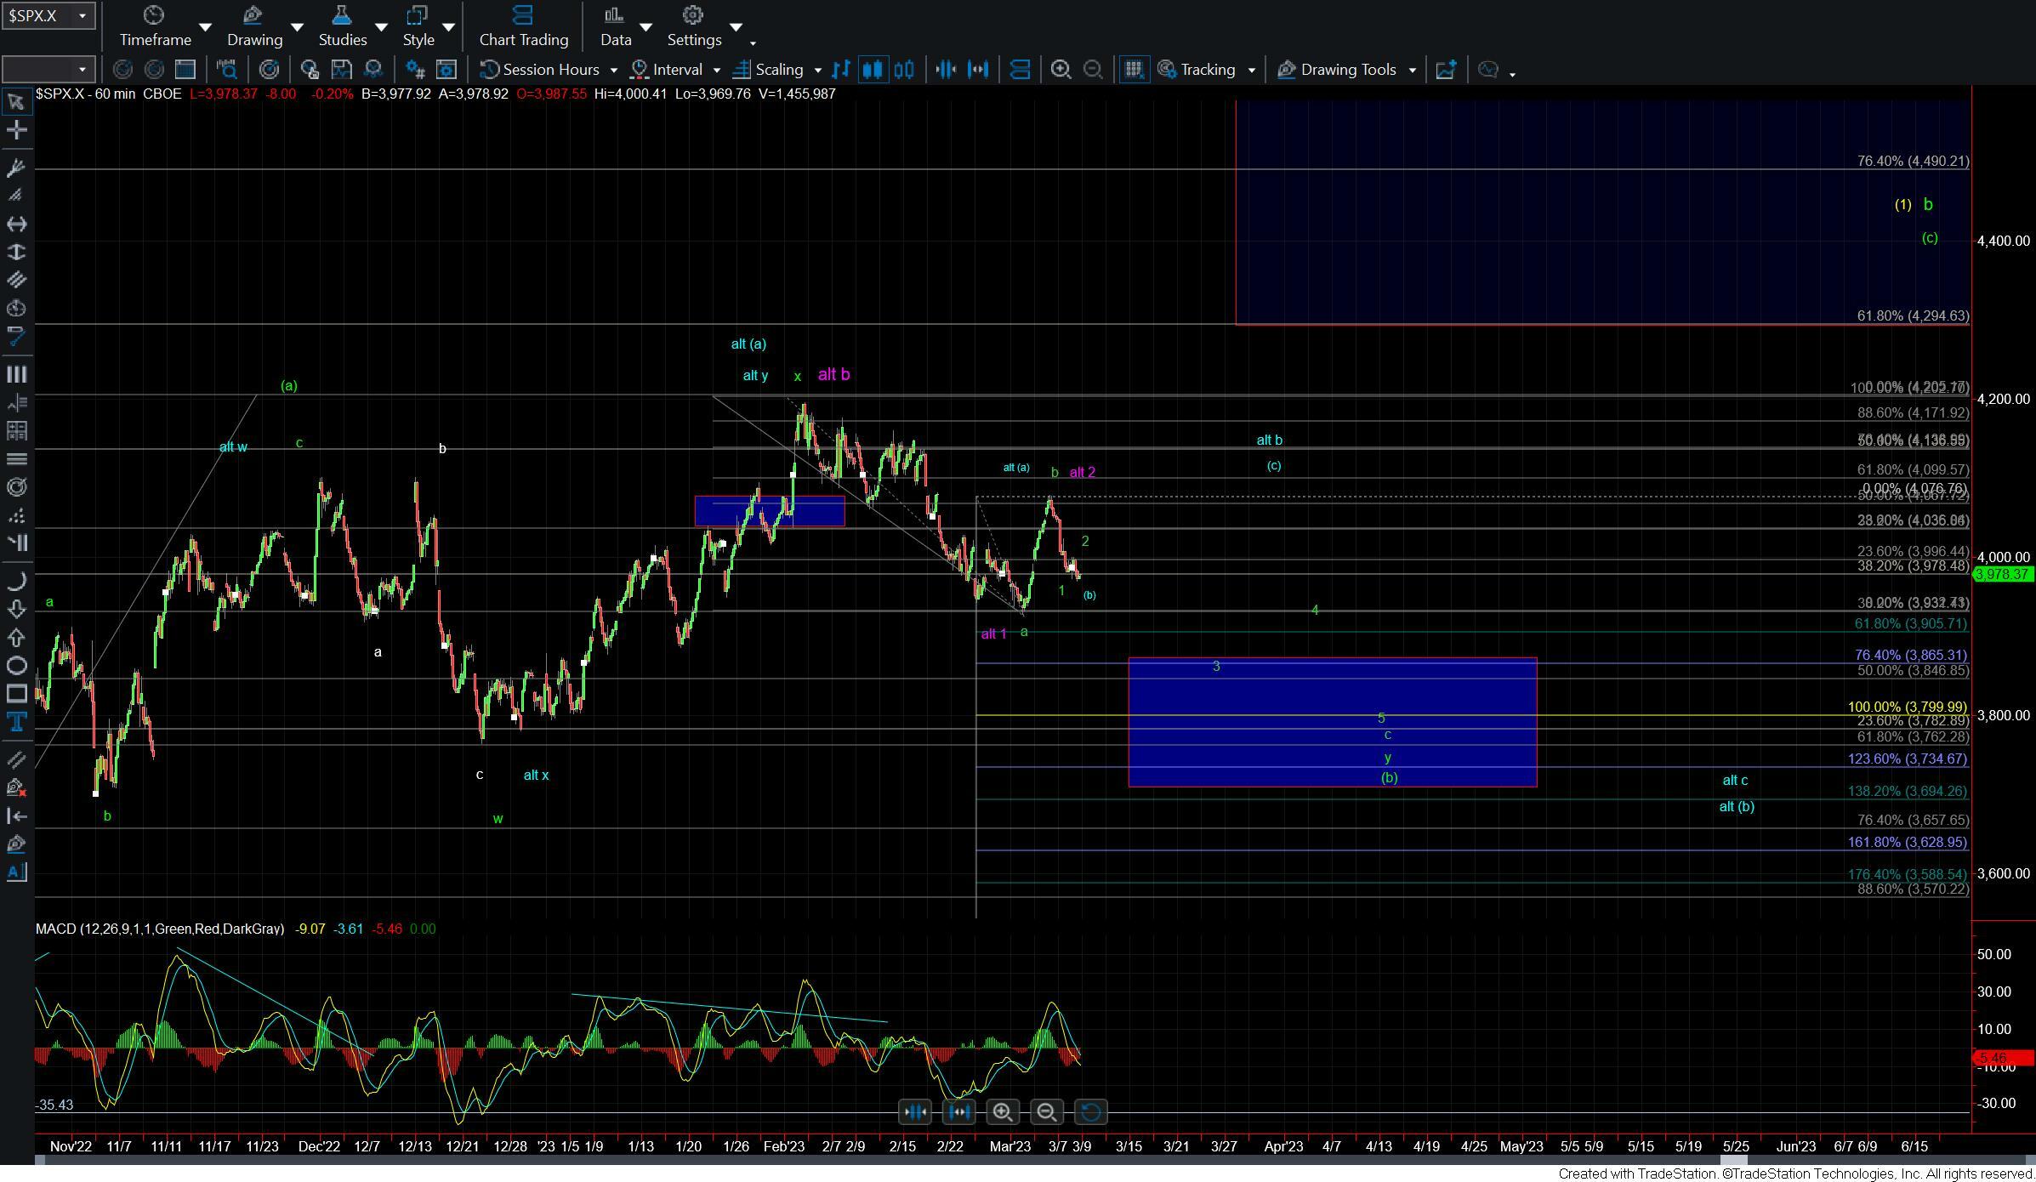Select the vertical double-arrow measurement tool
Viewport: 2036px width, 1182px height.
click(x=16, y=252)
